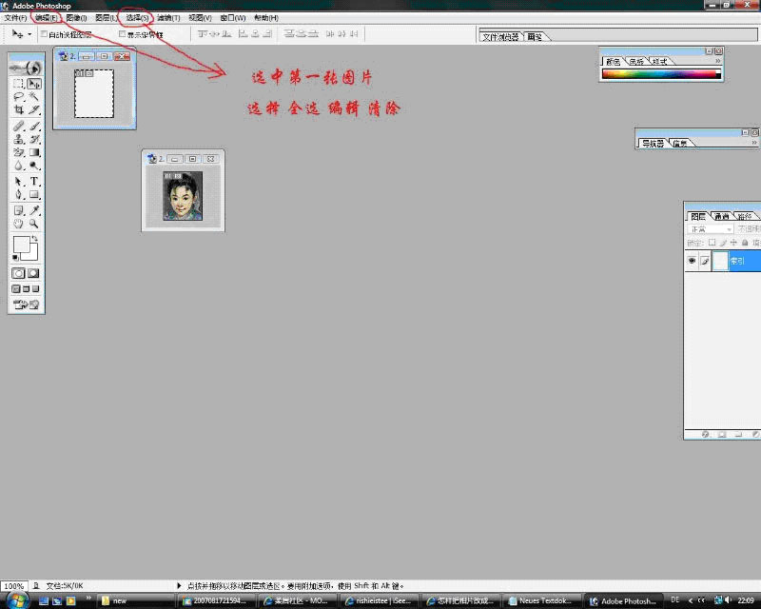Open the 滤镜(T) menu
The width and height of the screenshot is (761, 609).
(168, 18)
